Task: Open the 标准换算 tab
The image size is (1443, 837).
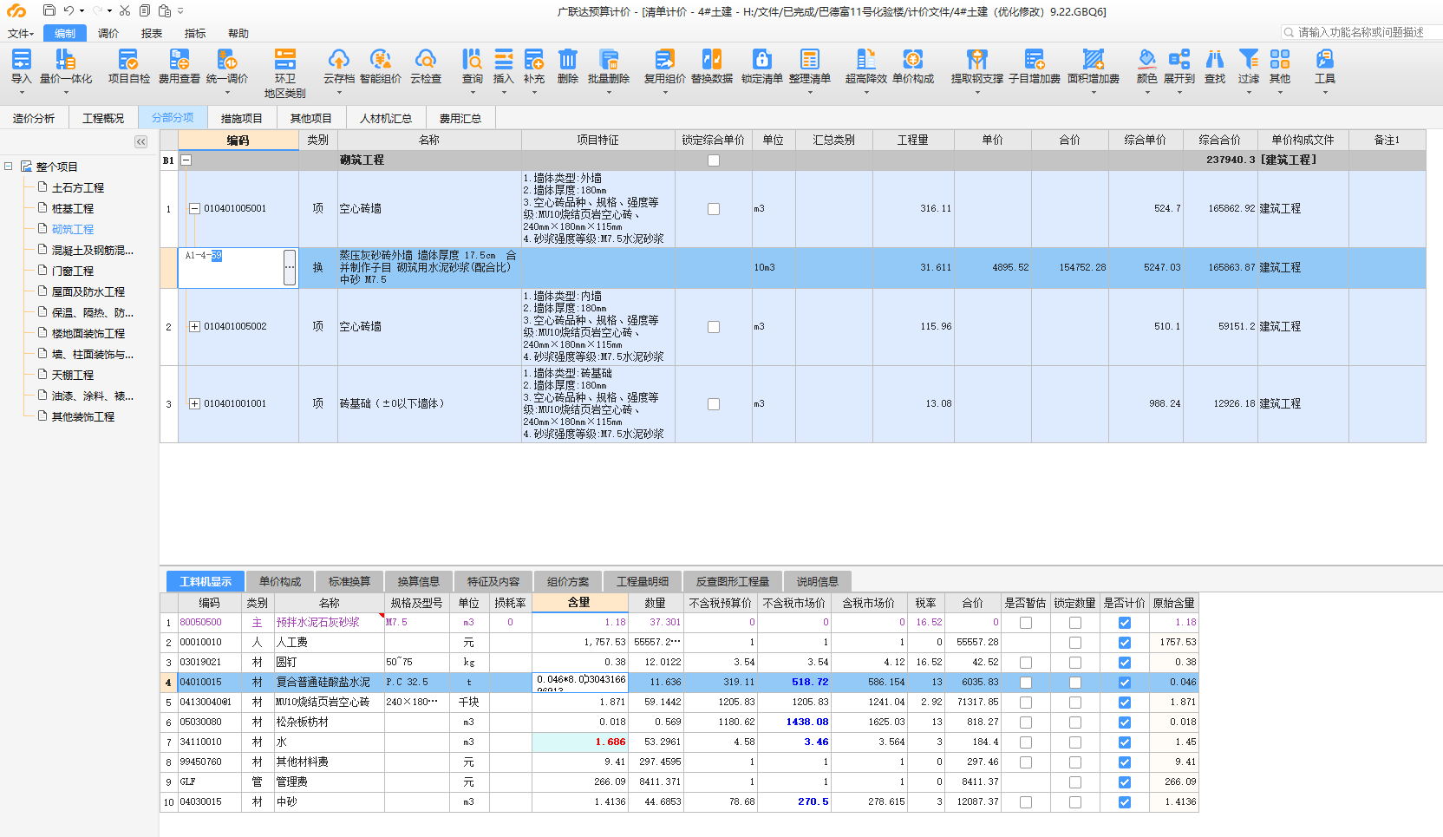Action: 349,581
